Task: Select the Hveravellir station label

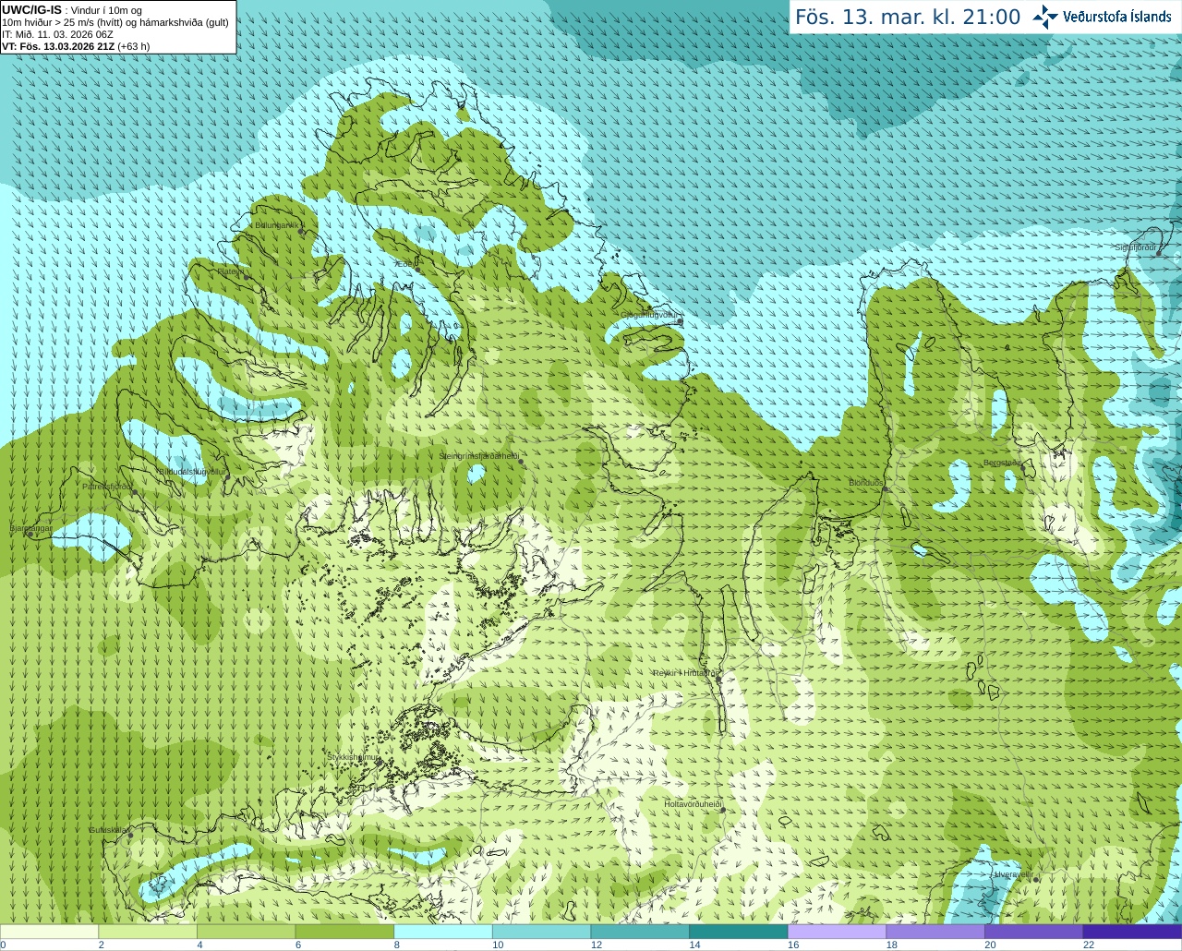Action: (1013, 873)
